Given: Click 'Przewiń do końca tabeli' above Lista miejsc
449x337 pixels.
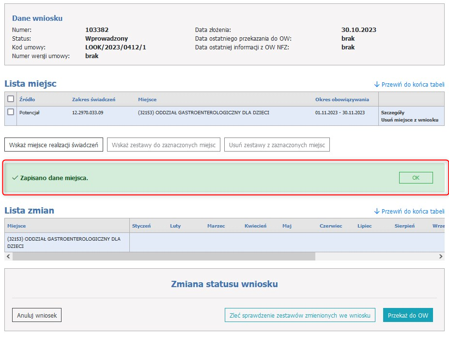Looking at the screenshot, I should click(409, 84).
